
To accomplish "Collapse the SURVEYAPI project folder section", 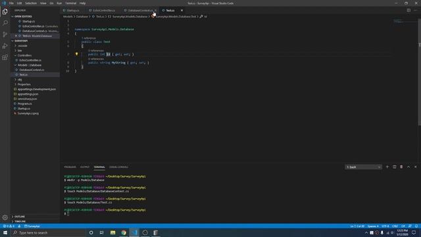I will click(20, 41).
